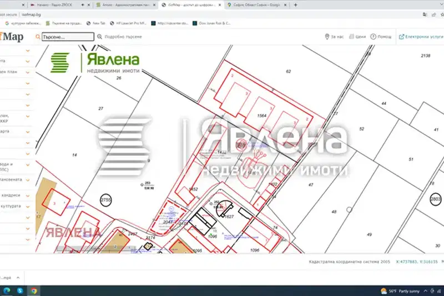Click the 'Подробно търсене' link
Viewport: 444px width, 296px height.
click(x=123, y=37)
